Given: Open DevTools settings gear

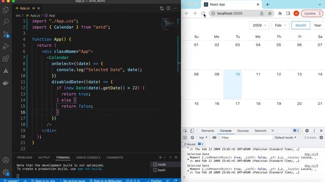Looking at the screenshot, I should (x=307, y=131).
